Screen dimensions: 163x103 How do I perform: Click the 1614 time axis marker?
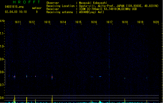[63, 22]
